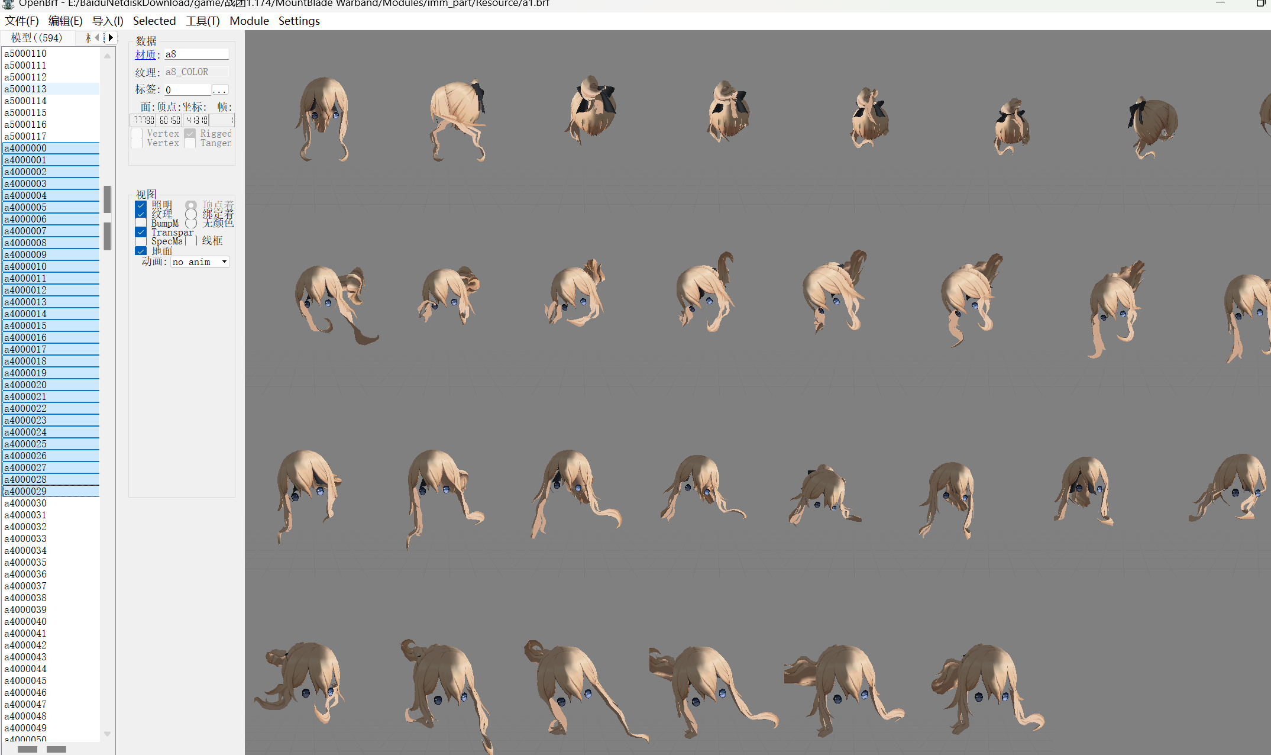The height and width of the screenshot is (755, 1271).
Task: Select mesh a4000025 in the list
Action: click(x=51, y=444)
